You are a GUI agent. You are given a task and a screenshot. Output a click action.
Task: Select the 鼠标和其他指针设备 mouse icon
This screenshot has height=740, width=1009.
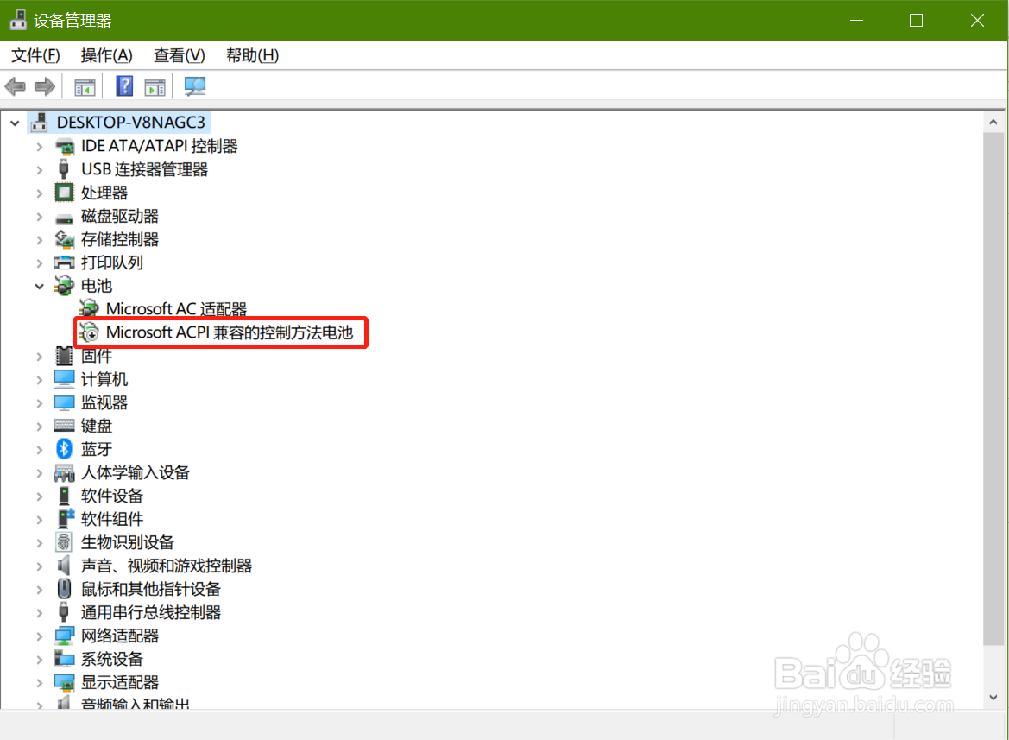pos(65,589)
